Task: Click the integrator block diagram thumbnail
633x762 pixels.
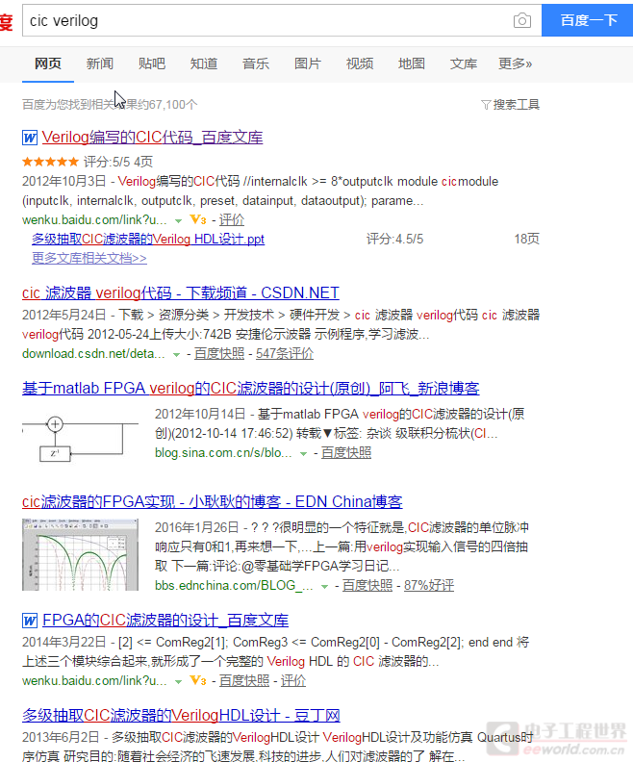Action: point(80,438)
